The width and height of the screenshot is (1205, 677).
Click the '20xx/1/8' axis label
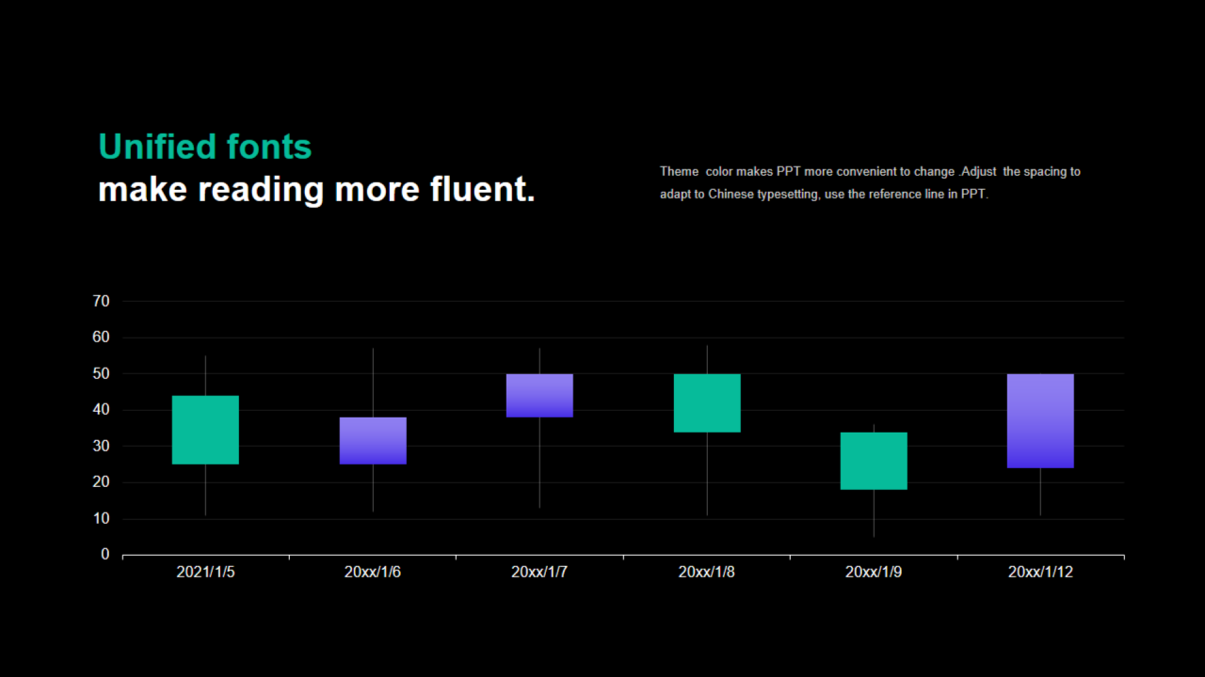point(707,572)
